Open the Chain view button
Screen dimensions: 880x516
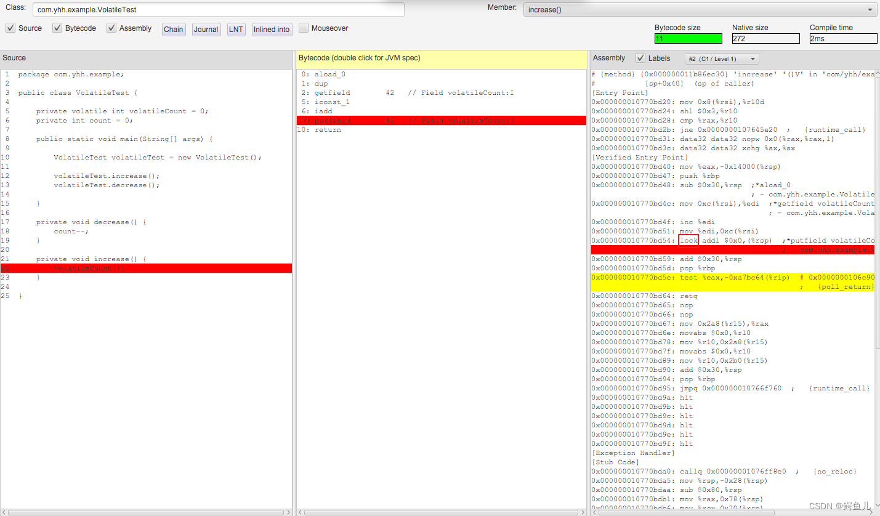pyautogui.click(x=174, y=29)
